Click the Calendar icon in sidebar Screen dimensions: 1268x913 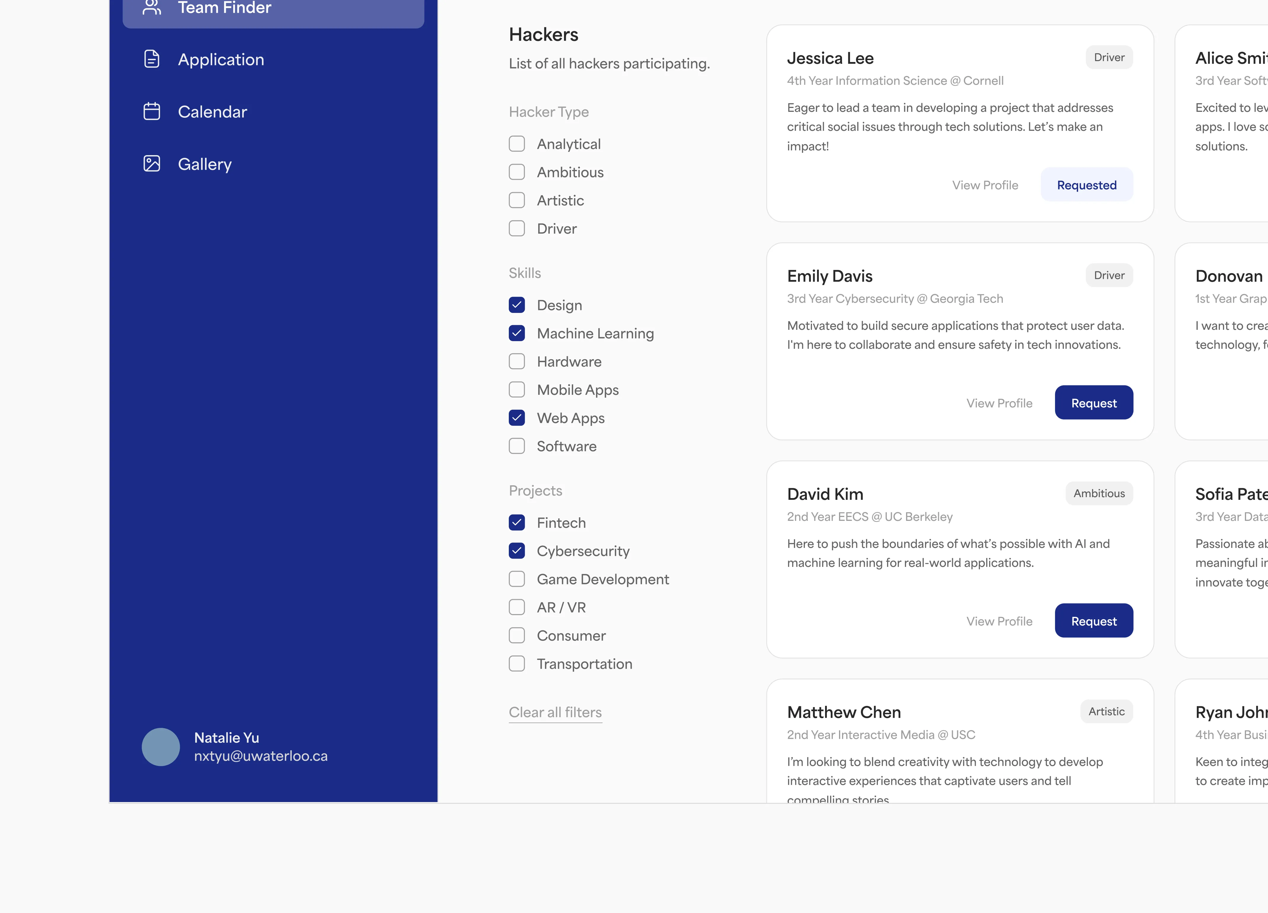pyautogui.click(x=152, y=111)
